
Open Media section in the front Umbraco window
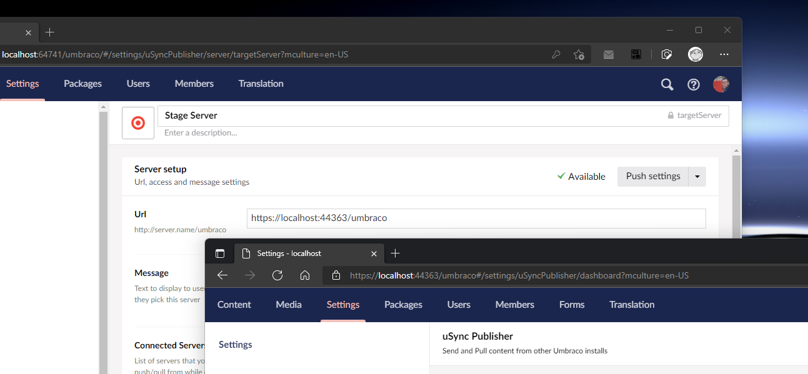(289, 305)
